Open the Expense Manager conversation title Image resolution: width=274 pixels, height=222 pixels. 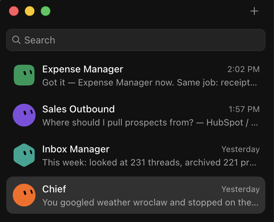[x=83, y=69]
